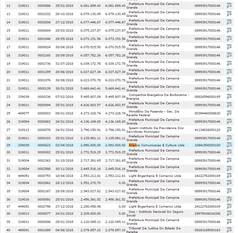Open details icon for row 22
This screenshot has height=233, width=238.
click(229, 88)
